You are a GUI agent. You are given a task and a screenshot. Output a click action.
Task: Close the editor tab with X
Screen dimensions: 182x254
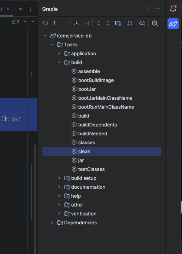point(8,9)
